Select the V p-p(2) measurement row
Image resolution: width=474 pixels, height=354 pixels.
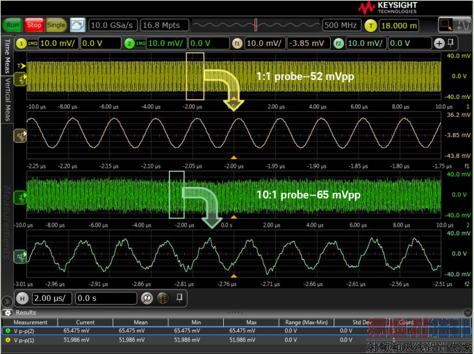(x=28, y=332)
